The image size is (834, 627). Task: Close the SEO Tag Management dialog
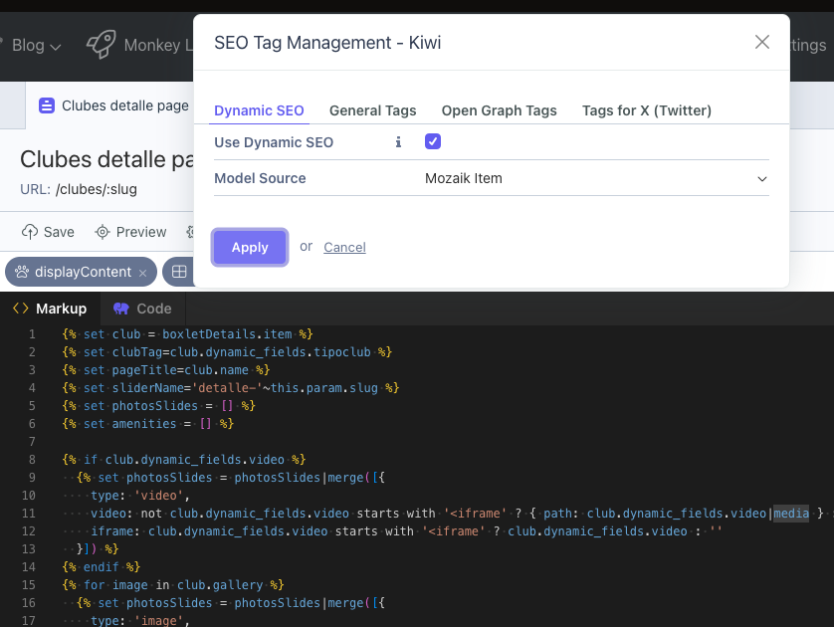coord(762,42)
